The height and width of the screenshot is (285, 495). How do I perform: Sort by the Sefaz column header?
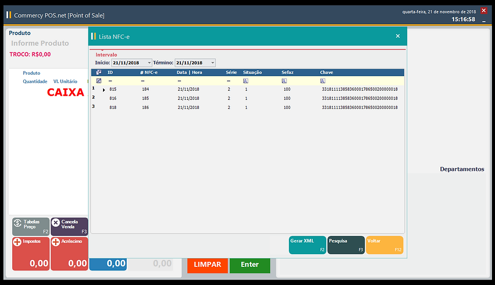[287, 72]
